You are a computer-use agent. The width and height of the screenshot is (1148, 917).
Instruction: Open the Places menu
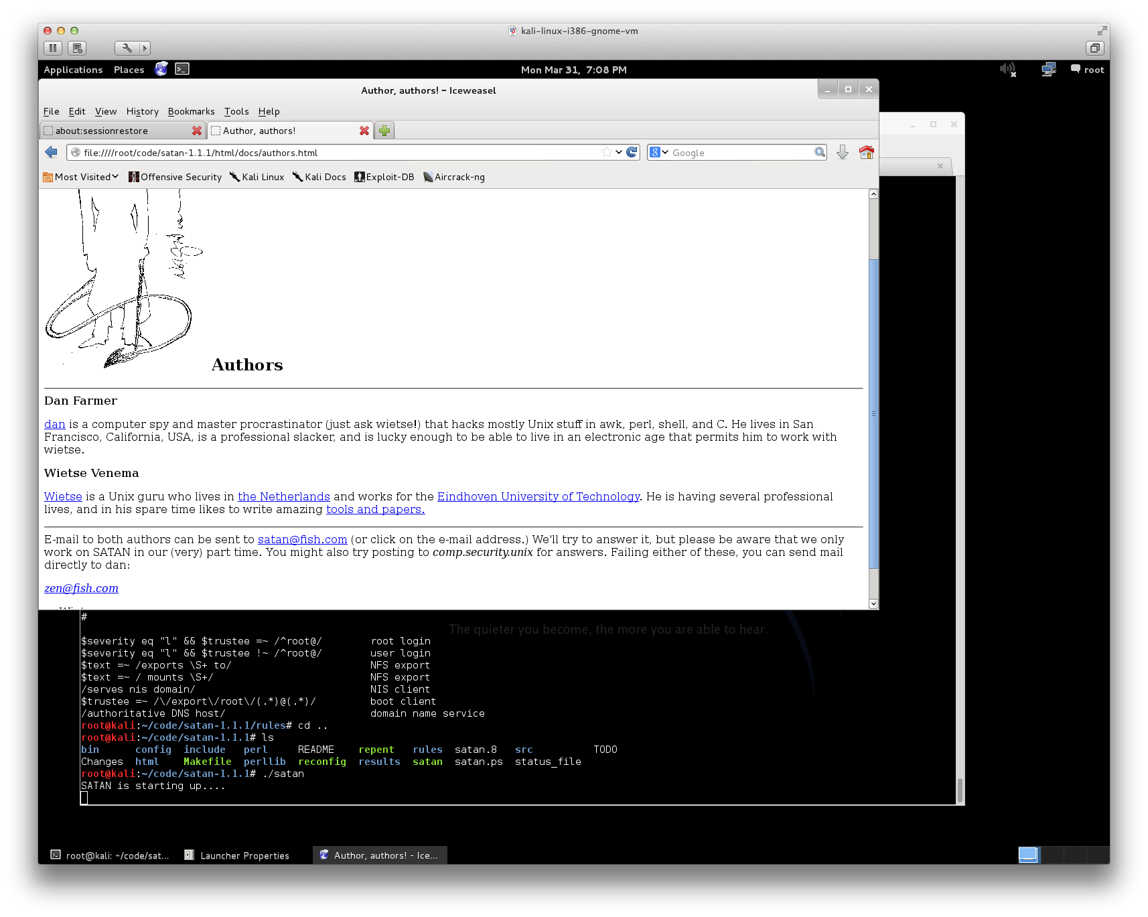(129, 70)
